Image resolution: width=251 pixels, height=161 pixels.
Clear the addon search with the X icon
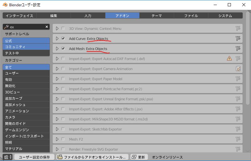click(46, 27)
